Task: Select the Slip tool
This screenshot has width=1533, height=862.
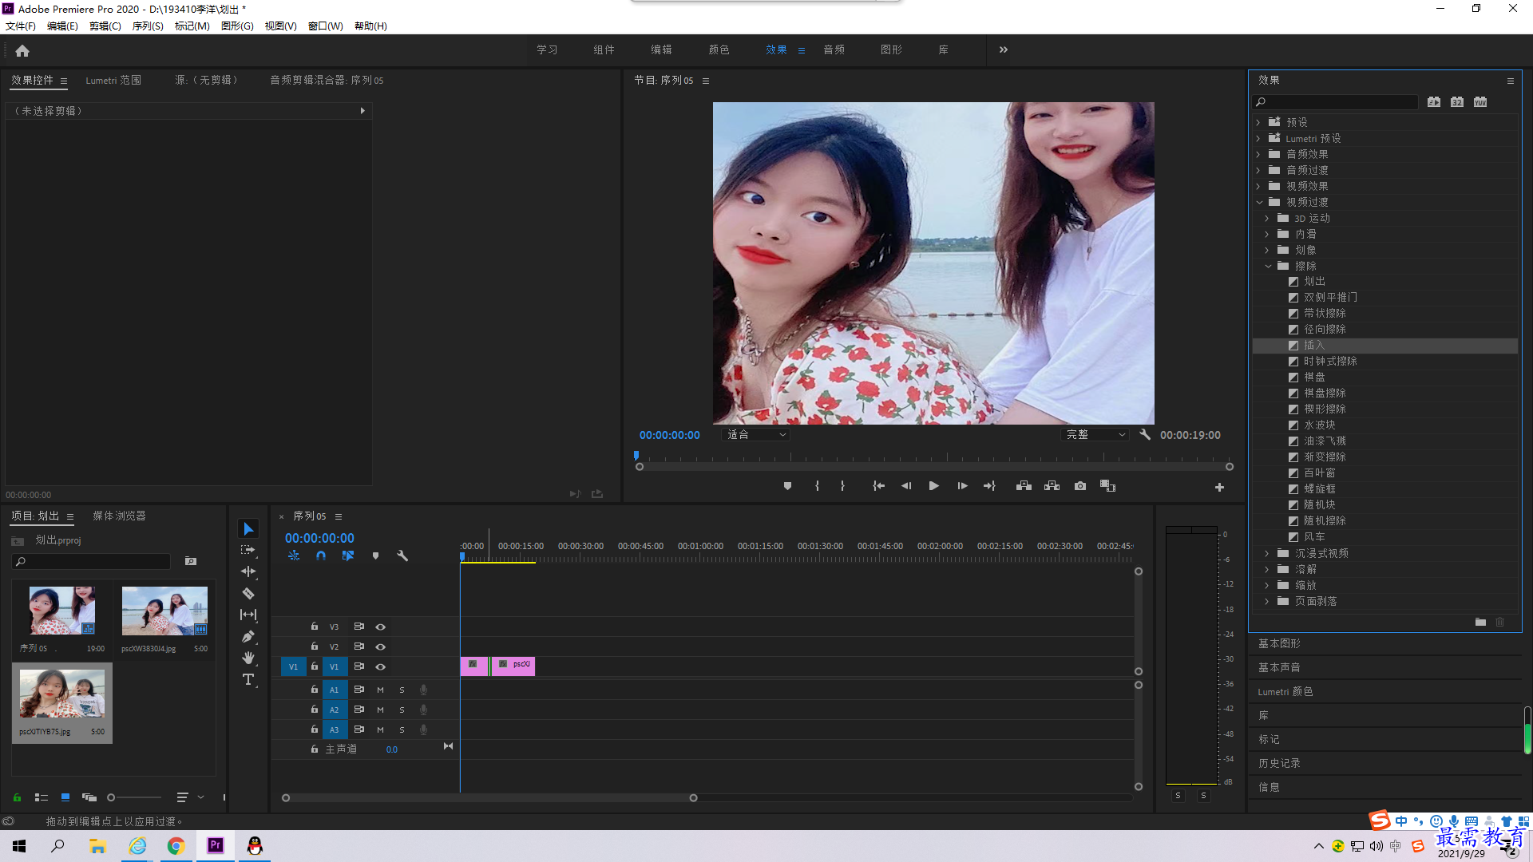Action: 248,615
